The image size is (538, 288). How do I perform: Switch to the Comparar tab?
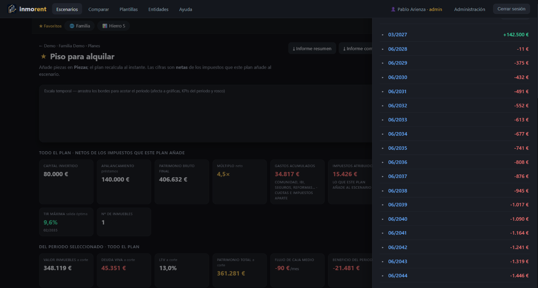(x=99, y=9)
